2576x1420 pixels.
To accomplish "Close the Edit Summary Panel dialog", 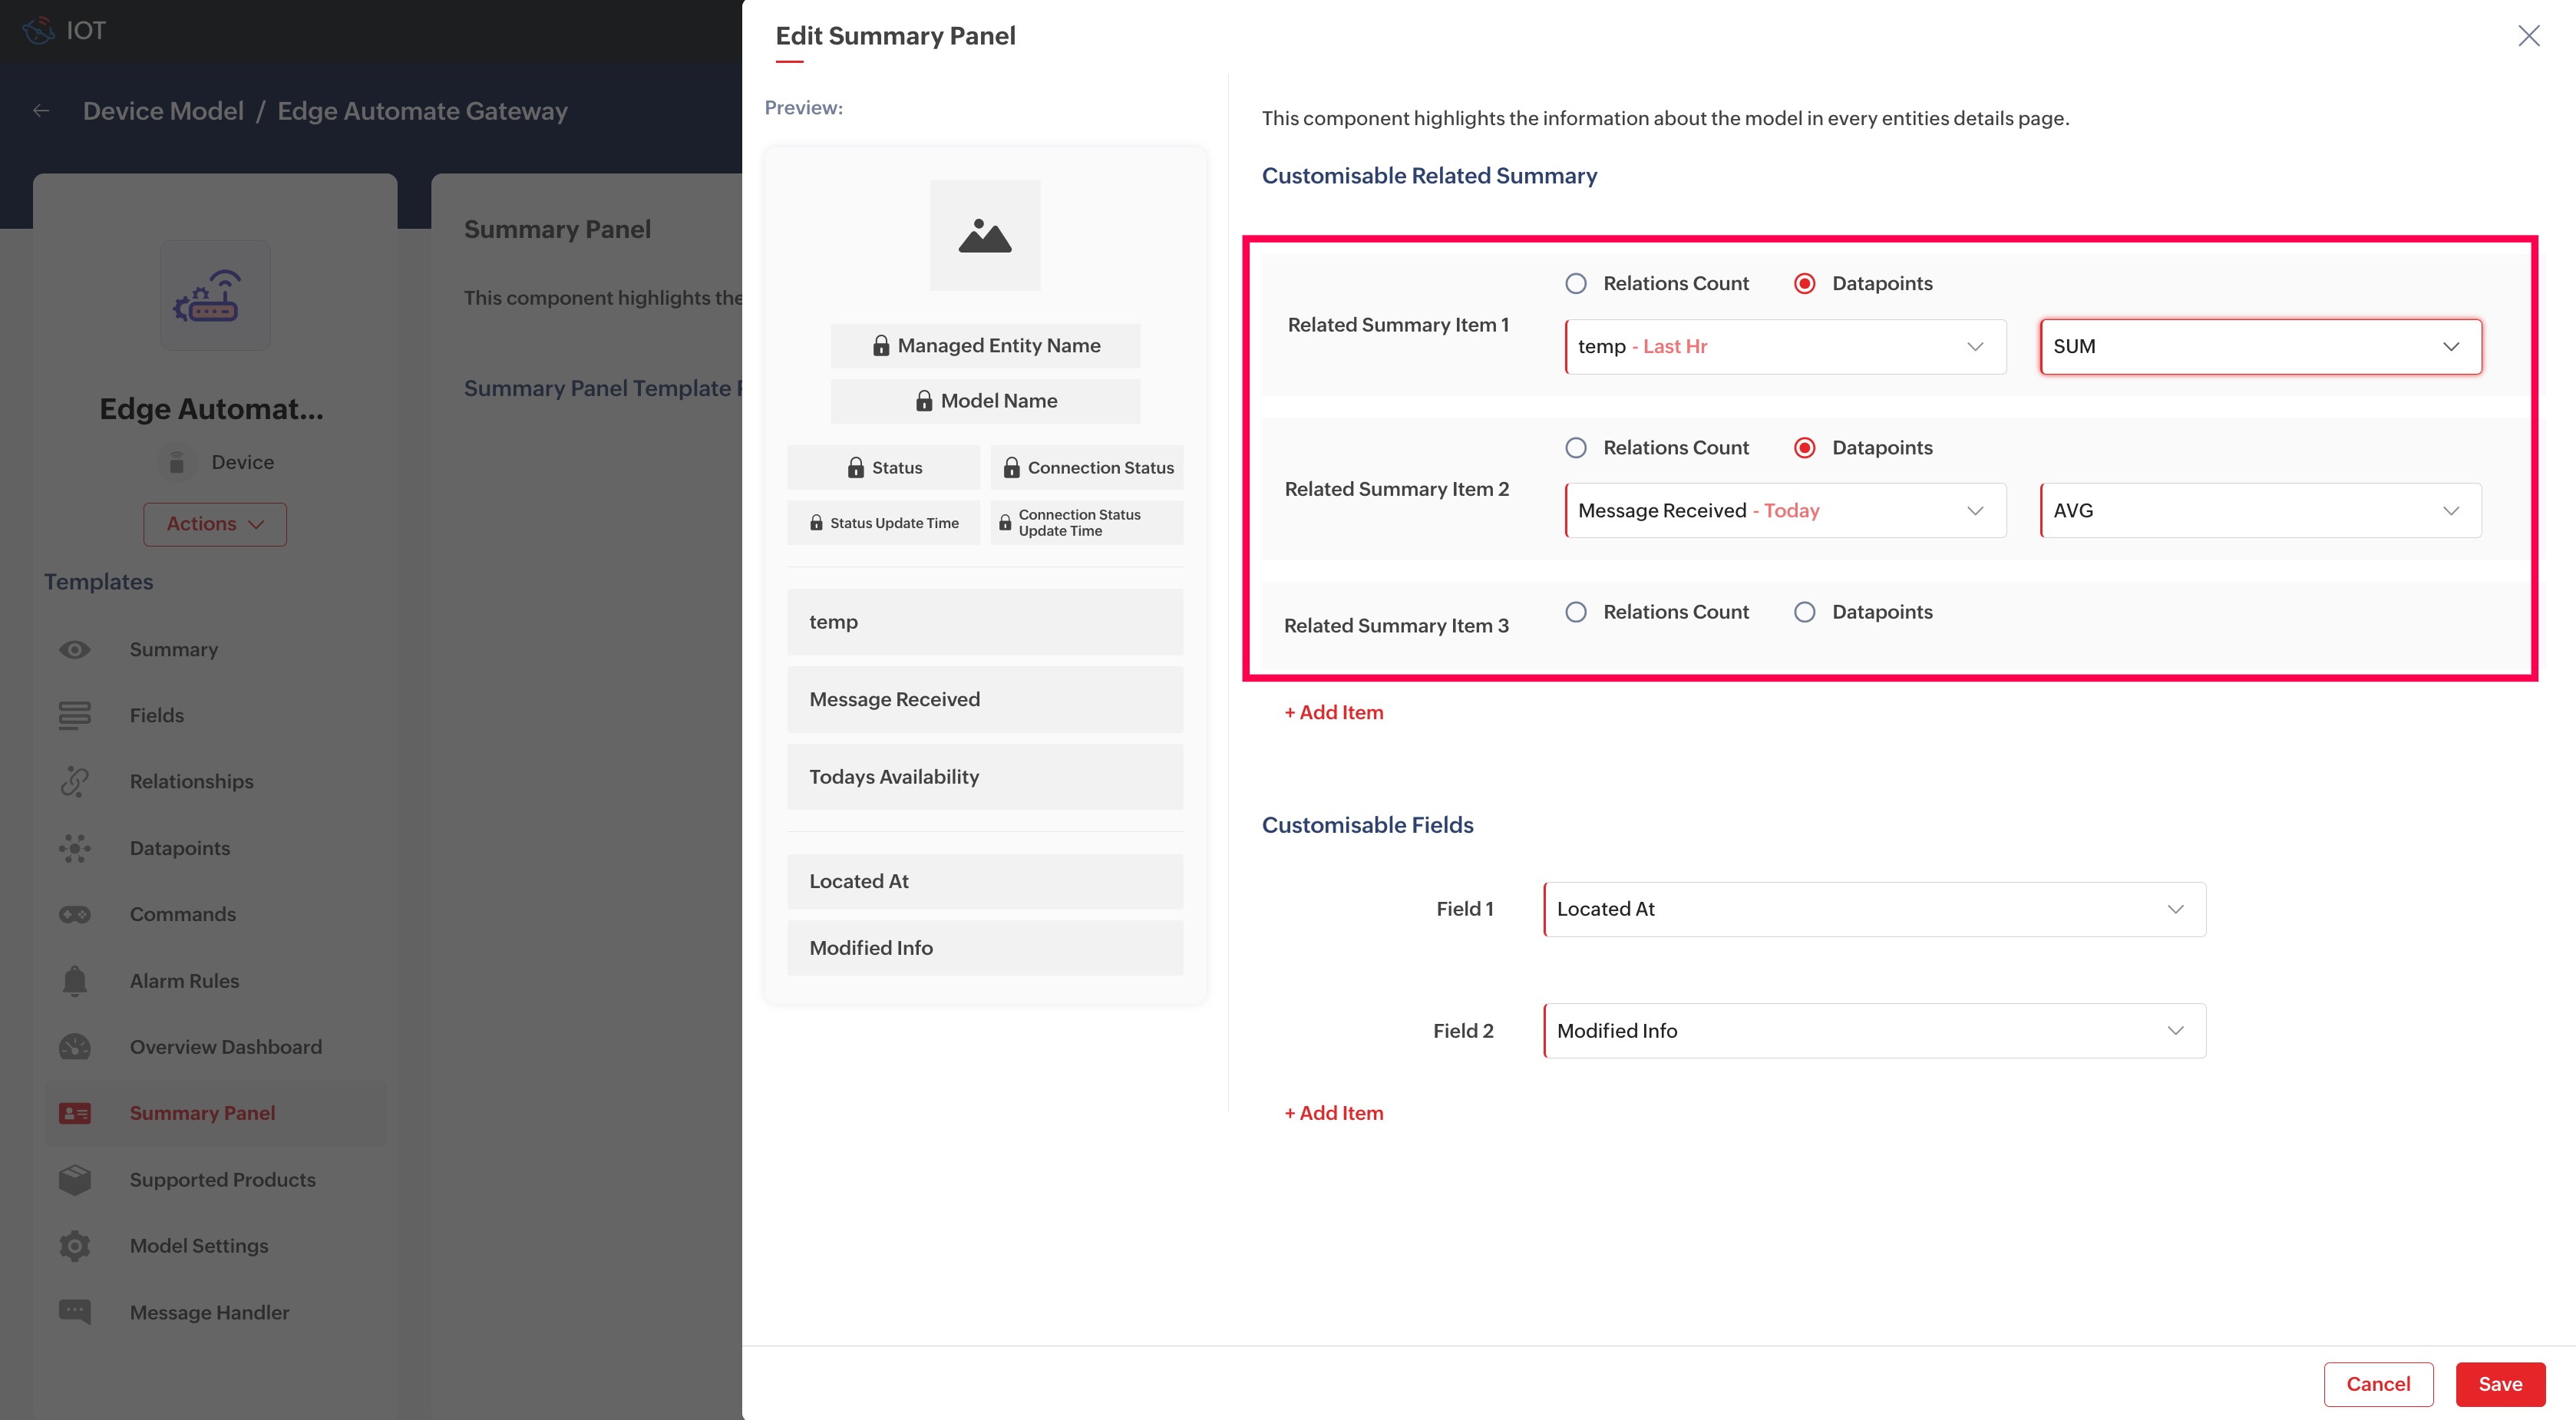I will (x=2528, y=36).
